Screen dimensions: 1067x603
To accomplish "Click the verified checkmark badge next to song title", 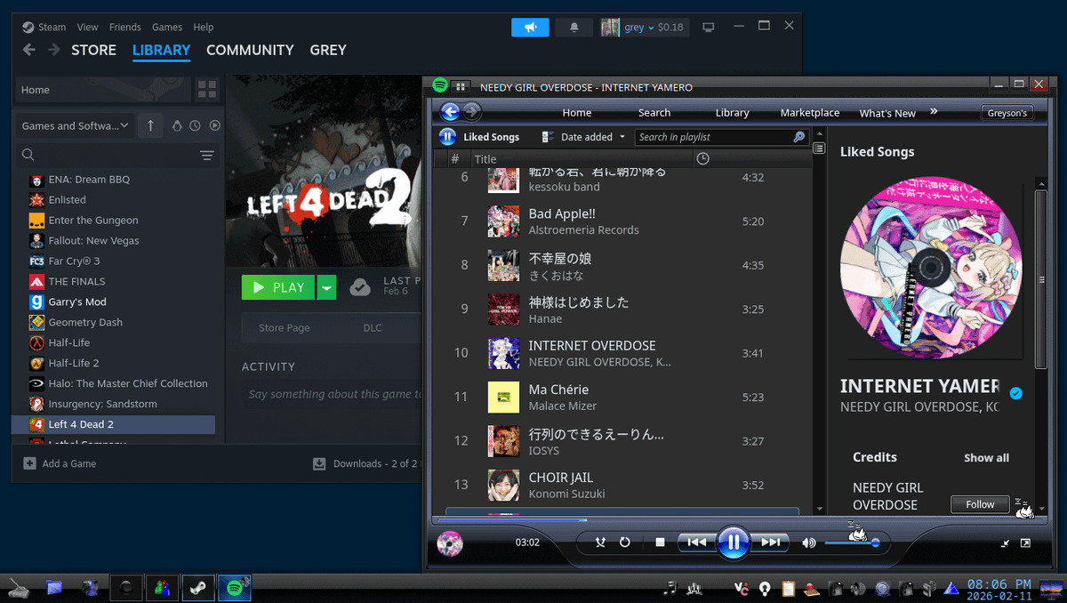I will (1015, 393).
